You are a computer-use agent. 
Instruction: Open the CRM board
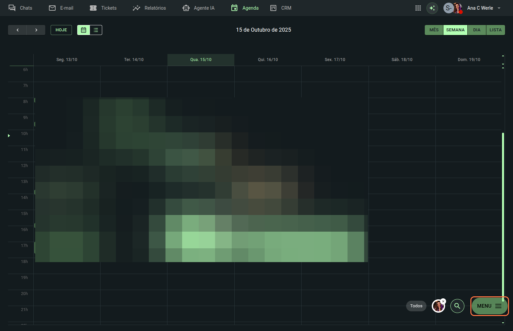[x=281, y=8]
